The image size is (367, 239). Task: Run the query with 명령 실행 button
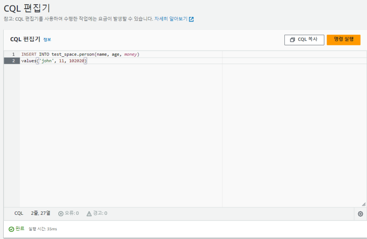343,40
